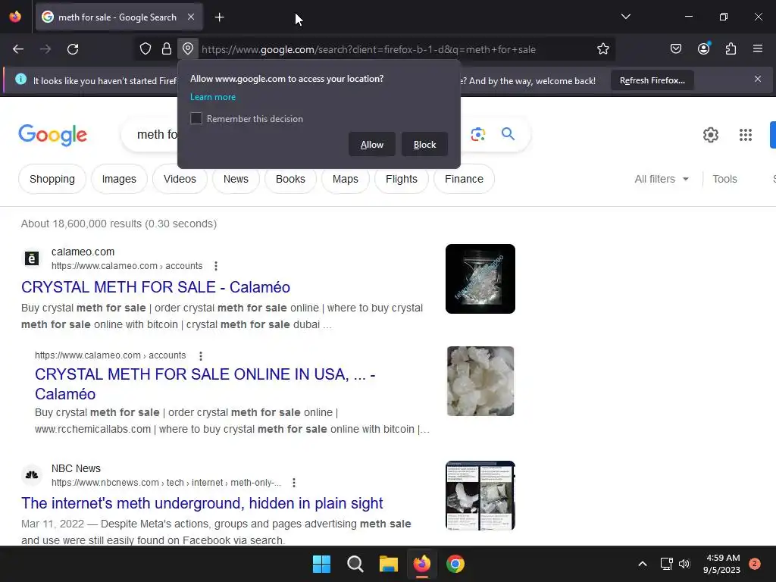Open a new tab with plus button
The image size is (776, 582).
point(219,17)
